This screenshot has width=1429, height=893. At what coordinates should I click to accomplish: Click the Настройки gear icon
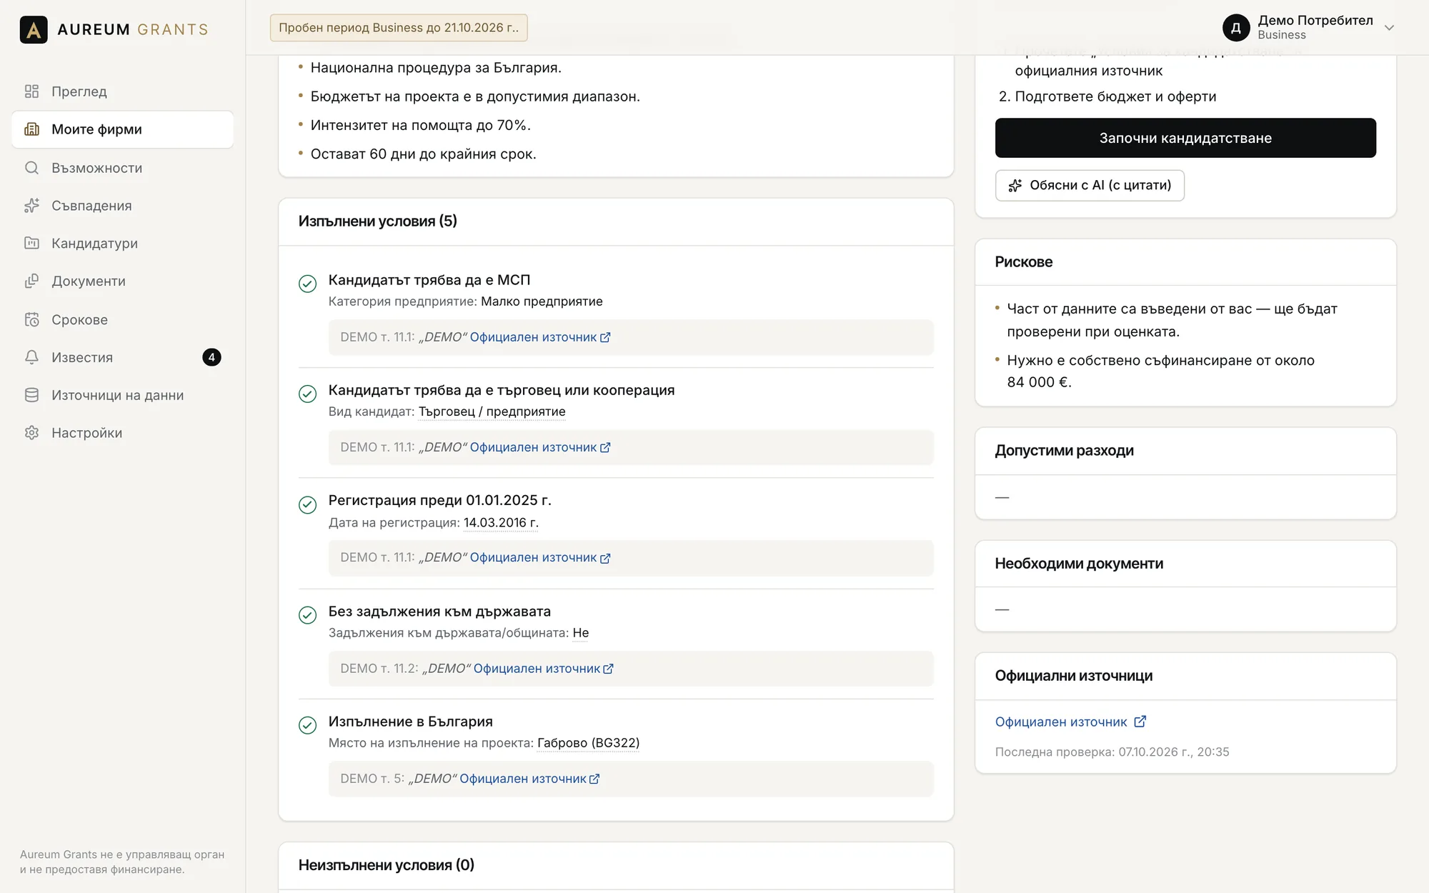pyautogui.click(x=31, y=433)
